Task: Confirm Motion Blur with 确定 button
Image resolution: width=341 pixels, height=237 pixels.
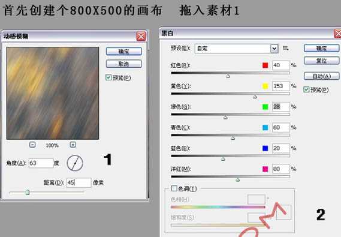Action: click(123, 52)
